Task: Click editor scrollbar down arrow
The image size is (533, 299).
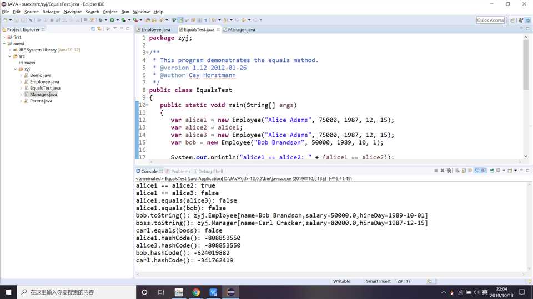Action: coord(526,156)
